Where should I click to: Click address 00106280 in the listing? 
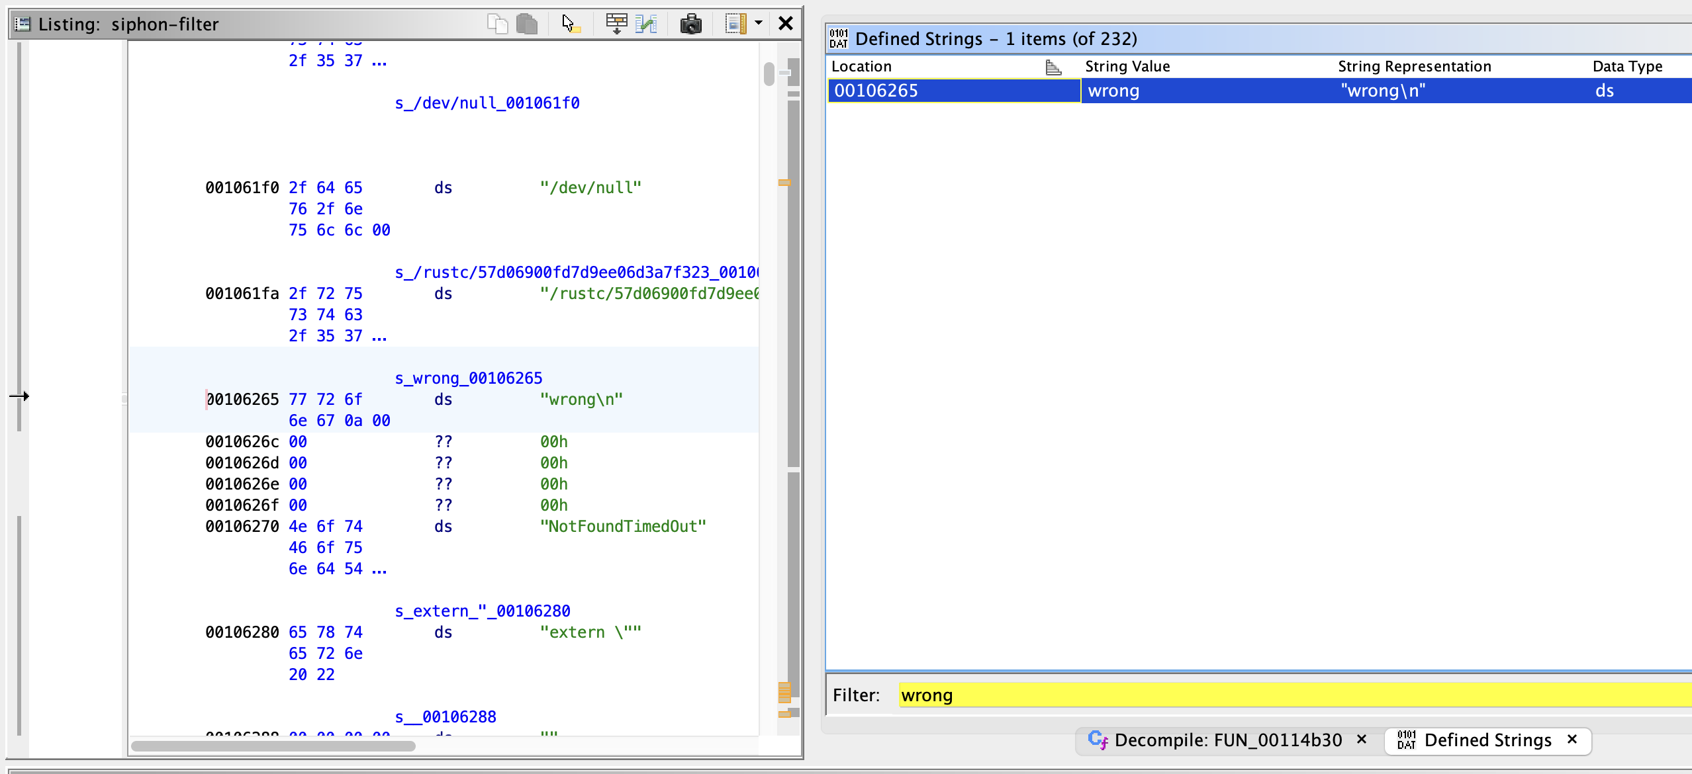(x=242, y=632)
